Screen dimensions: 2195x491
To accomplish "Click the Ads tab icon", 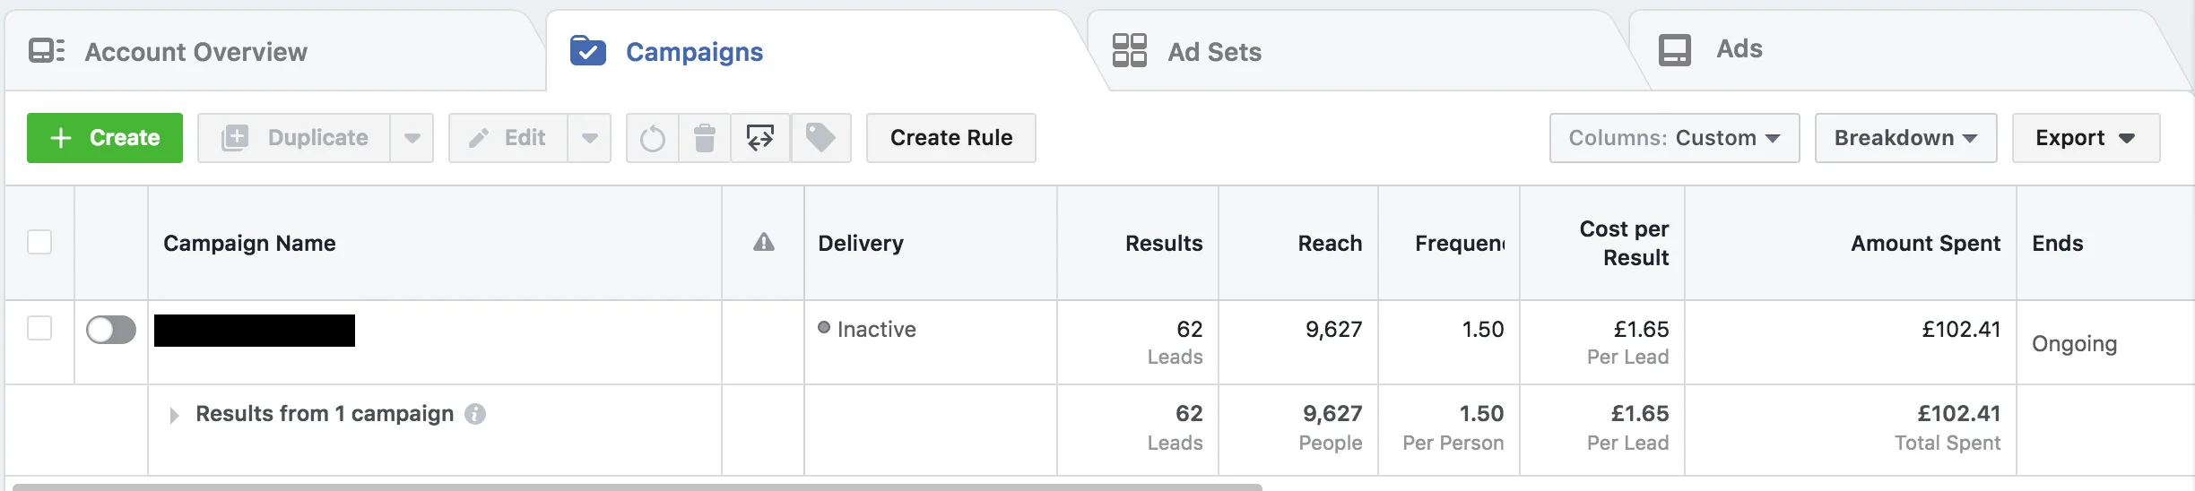I will (1674, 50).
